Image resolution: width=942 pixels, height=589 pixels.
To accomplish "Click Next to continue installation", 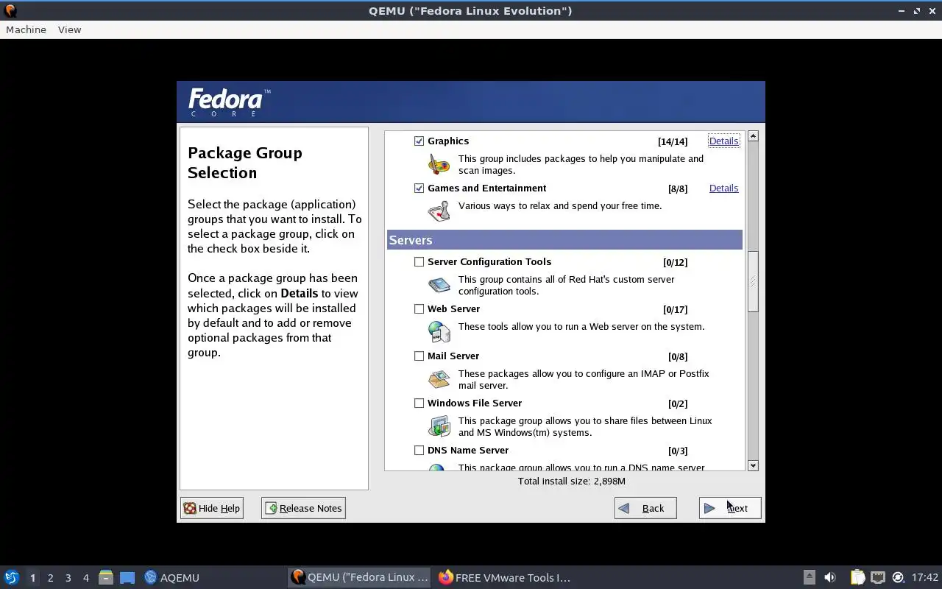I will 730,508.
